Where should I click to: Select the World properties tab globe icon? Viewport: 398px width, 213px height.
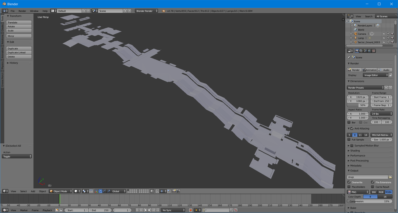[369, 51]
